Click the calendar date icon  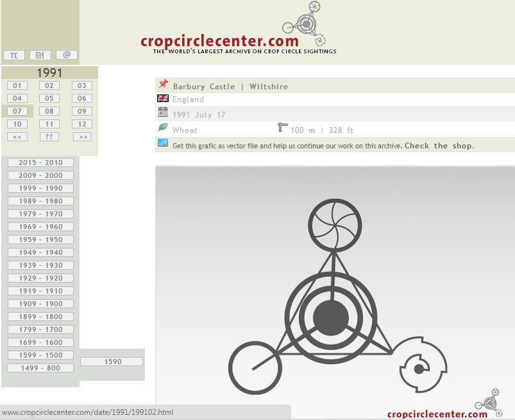click(163, 113)
